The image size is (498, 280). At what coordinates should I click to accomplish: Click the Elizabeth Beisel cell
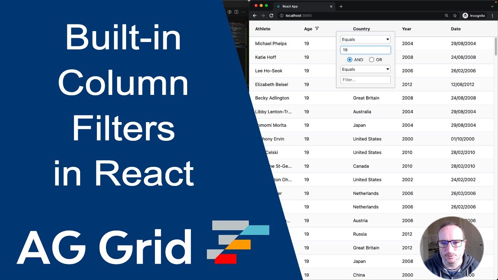pyautogui.click(x=272, y=84)
